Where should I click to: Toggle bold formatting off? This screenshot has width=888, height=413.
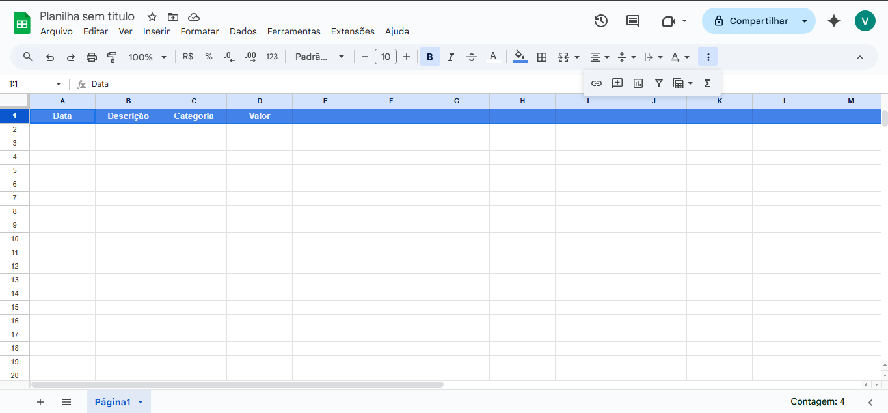(429, 57)
